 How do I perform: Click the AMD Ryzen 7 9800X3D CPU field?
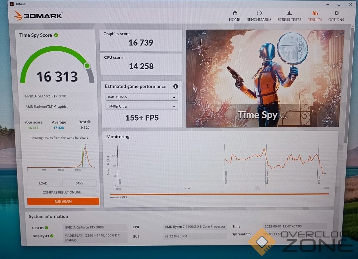(x=195, y=227)
